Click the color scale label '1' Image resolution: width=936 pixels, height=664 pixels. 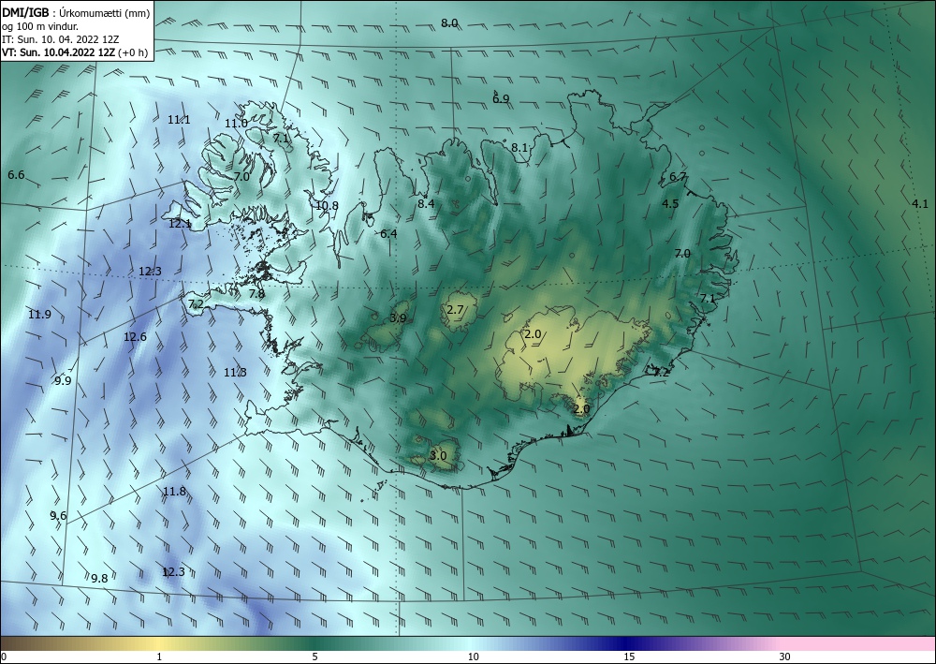(x=159, y=657)
